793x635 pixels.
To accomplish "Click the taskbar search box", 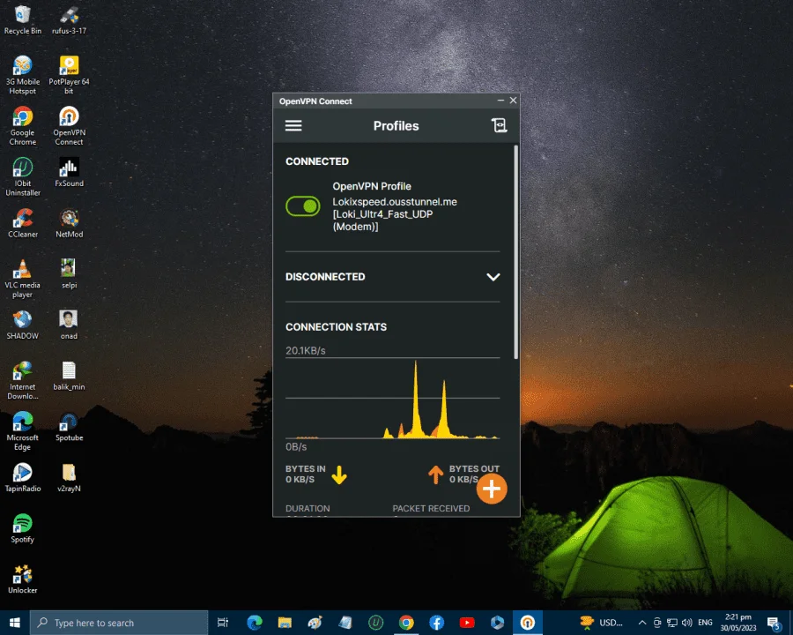I will point(119,623).
